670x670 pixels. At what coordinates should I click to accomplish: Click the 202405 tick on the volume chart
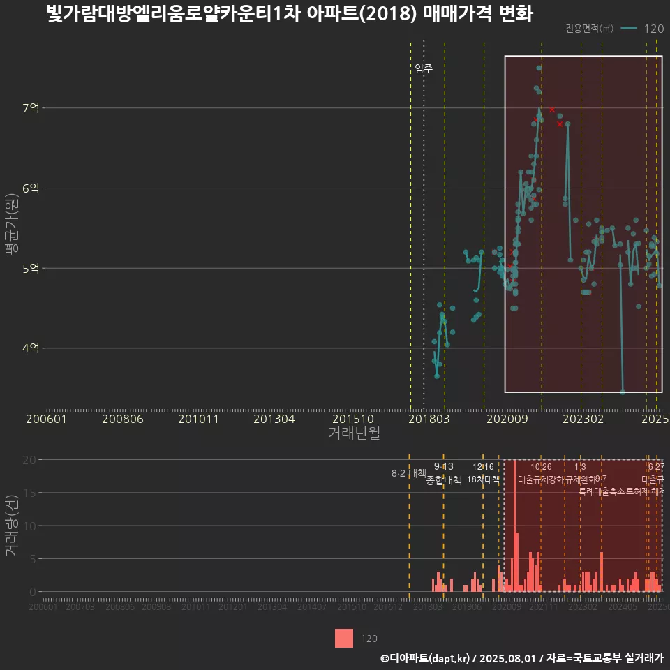(x=622, y=606)
